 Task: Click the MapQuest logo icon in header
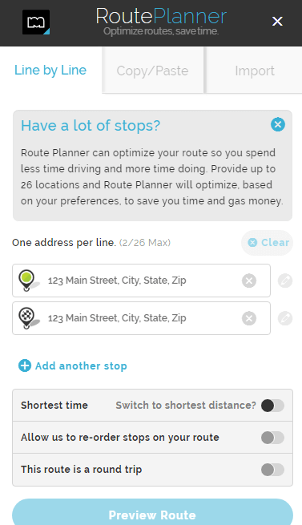(x=36, y=22)
